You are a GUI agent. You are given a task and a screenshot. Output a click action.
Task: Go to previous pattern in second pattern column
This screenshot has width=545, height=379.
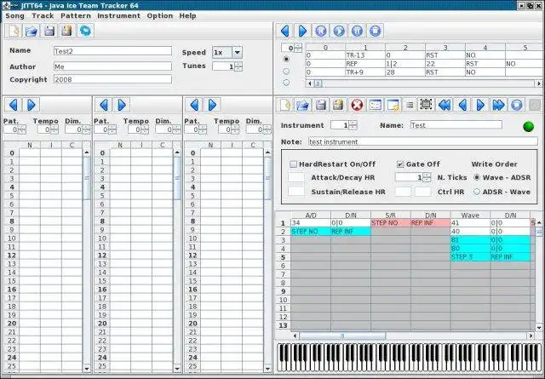click(104, 105)
